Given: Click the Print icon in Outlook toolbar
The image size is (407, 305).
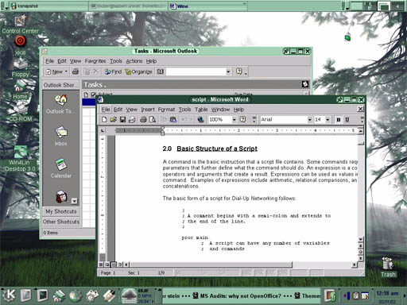Looking at the screenshot, I should (x=76, y=71).
